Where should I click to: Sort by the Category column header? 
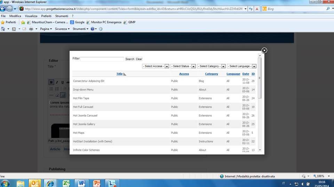[x=212, y=74]
